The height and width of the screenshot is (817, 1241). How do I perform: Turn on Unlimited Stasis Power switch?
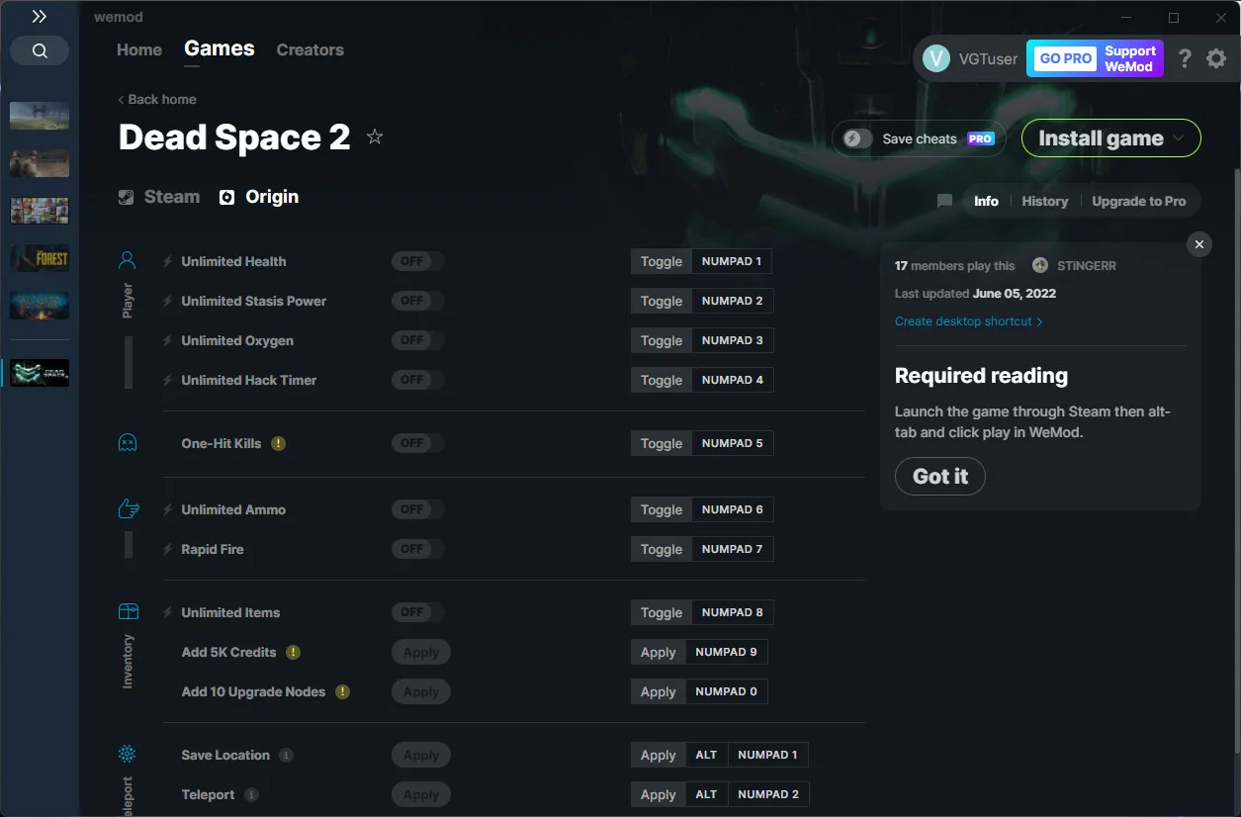[x=417, y=301]
